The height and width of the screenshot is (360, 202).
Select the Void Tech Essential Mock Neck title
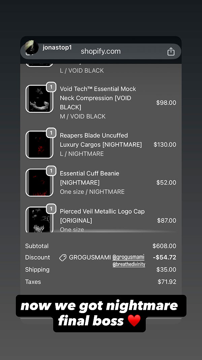coord(98,98)
